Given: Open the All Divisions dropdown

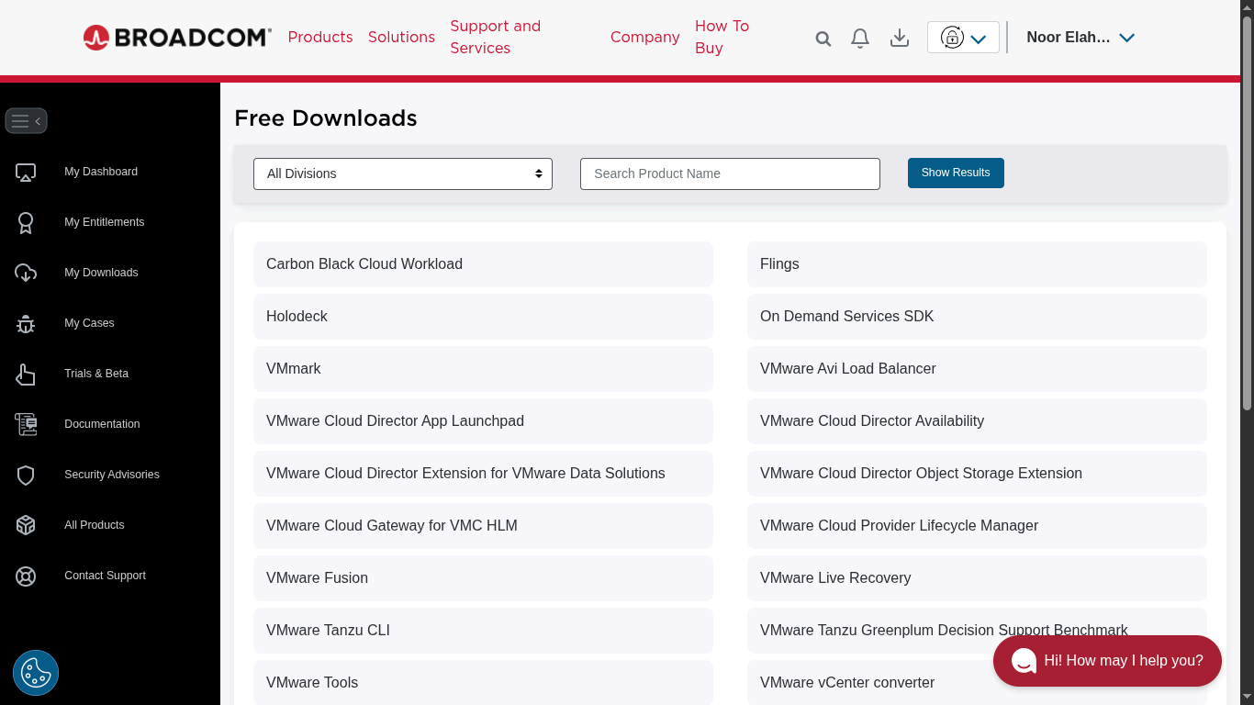Looking at the screenshot, I should (x=402, y=173).
